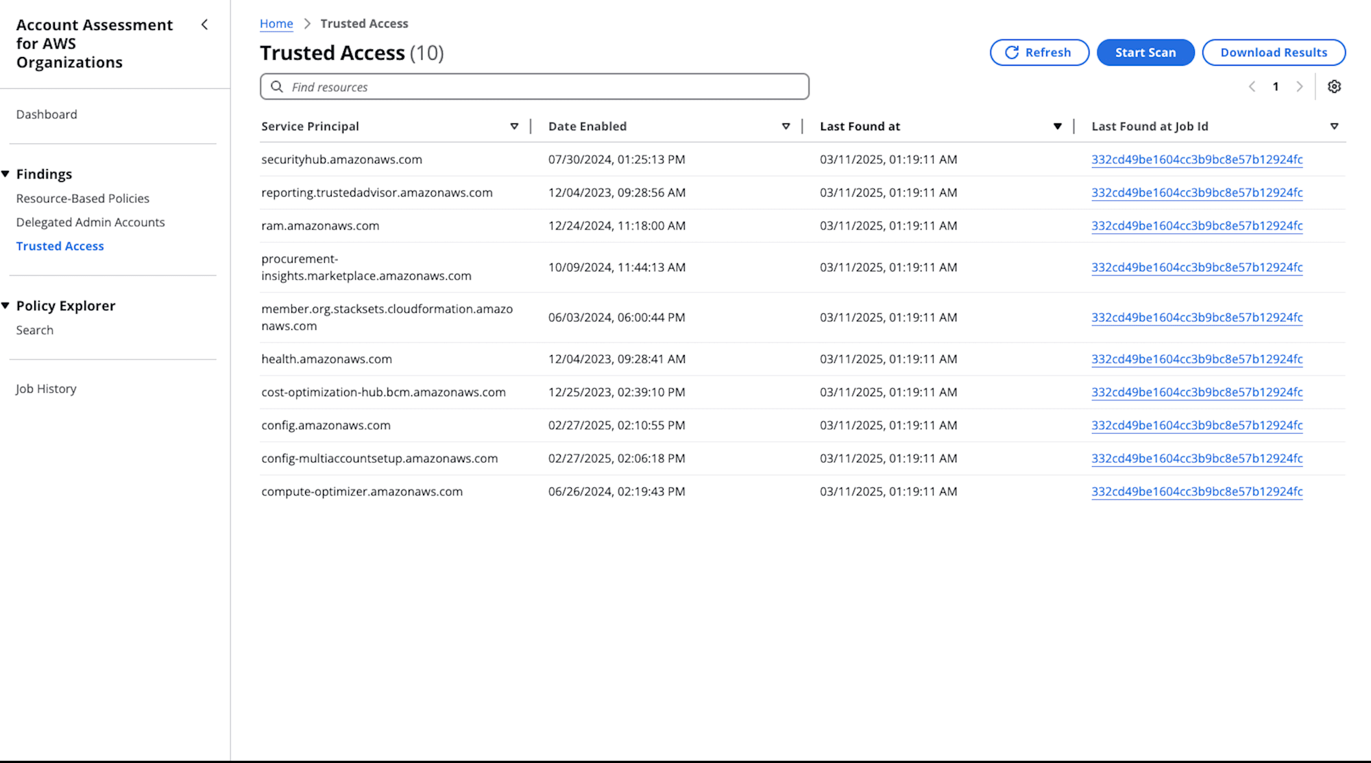The width and height of the screenshot is (1371, 763).
Task: Select Trusted Access in sidebar
Action: 60,246
